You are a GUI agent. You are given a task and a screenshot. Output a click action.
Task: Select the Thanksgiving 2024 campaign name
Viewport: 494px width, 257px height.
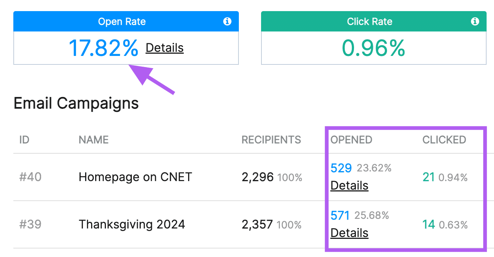pos(132,224)
